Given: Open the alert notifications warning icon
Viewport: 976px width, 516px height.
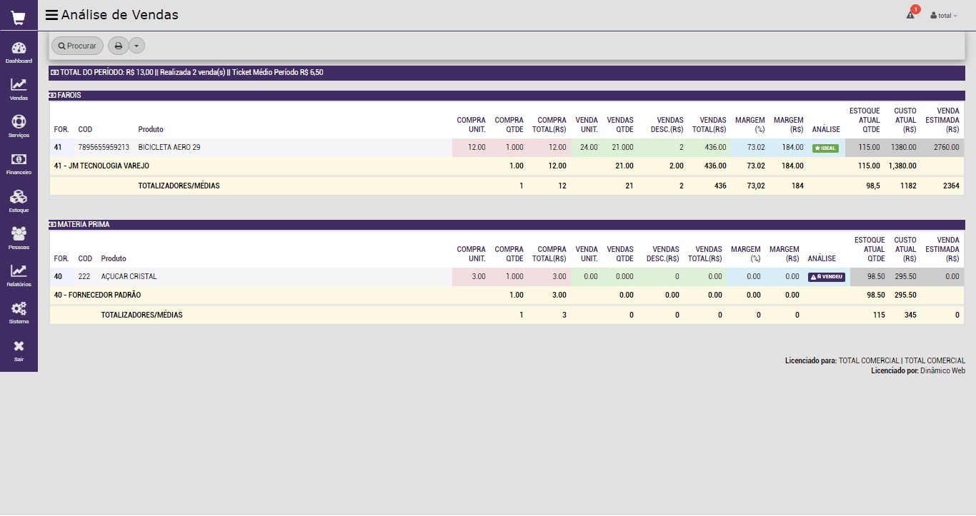Looking at the screenshot, I should (x=910, y=15).
